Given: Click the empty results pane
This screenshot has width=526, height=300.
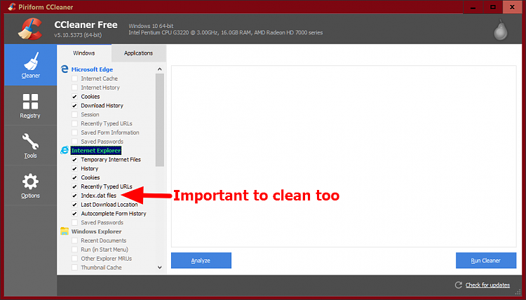Looking at the screenshot, I should point(344,156).
